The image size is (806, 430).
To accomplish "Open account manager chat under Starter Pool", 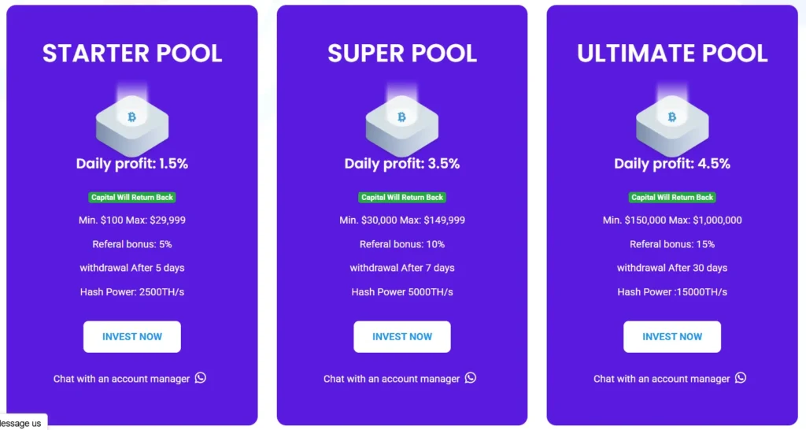I will 122,379.
